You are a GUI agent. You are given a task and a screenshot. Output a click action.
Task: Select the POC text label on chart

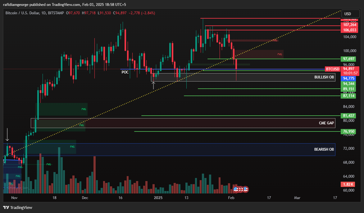(x=125, y=72)
